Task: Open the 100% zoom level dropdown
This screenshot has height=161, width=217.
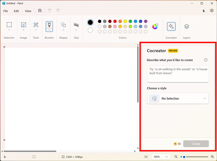Action: 161,157
